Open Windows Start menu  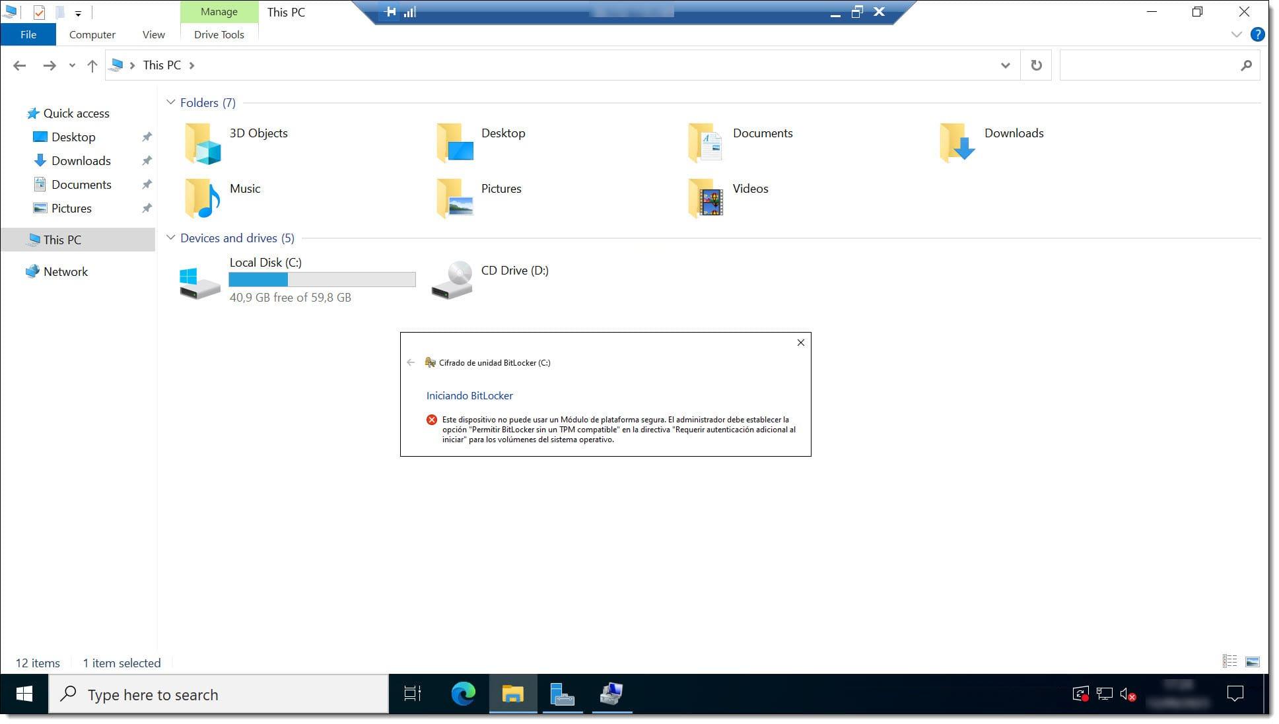click(24, 694)
